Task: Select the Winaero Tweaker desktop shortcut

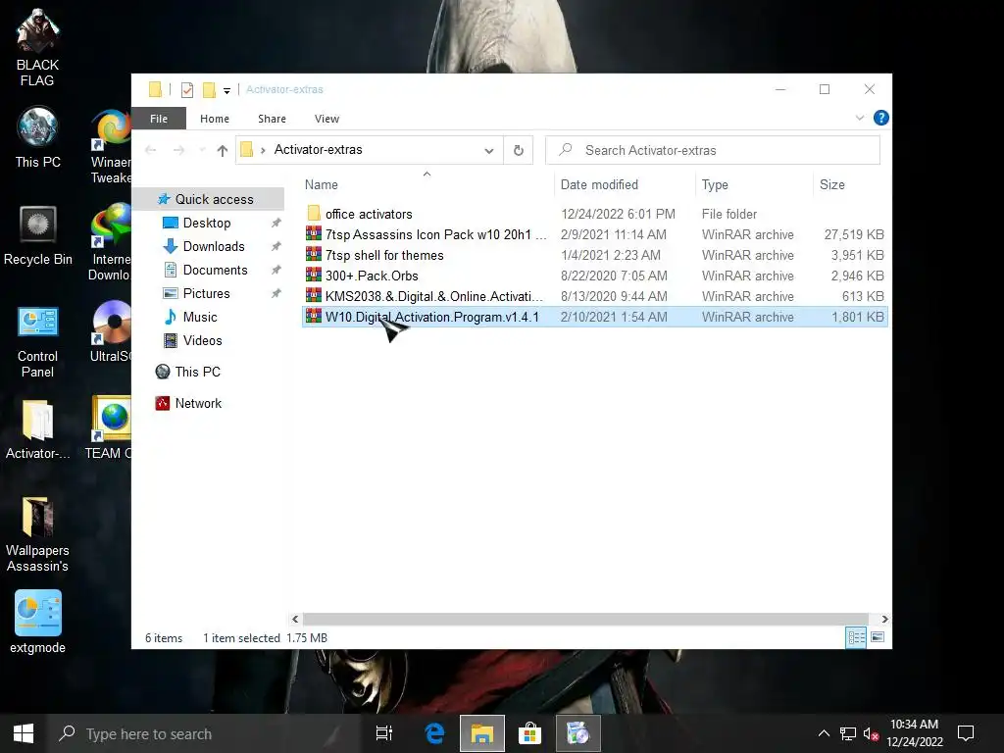Action: tap(111, 146)
